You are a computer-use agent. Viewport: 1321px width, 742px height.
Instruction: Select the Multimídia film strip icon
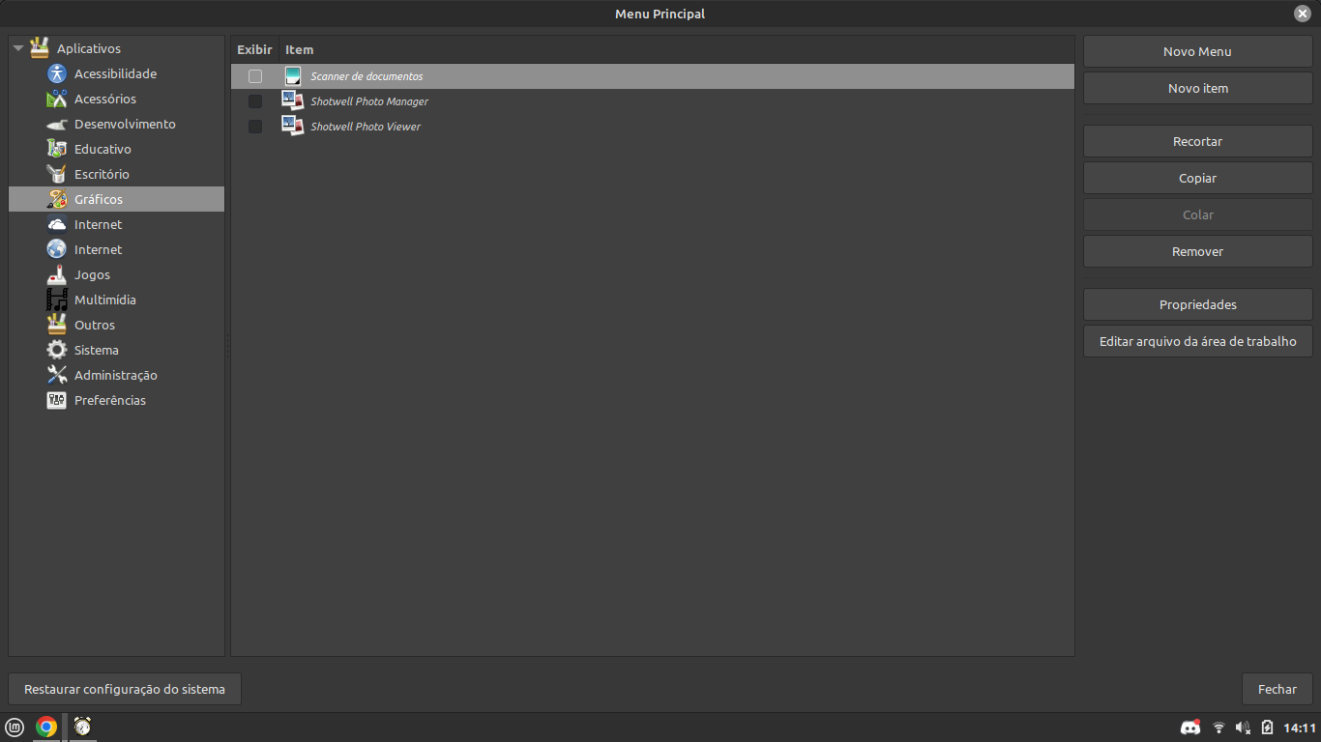(56, 300)
